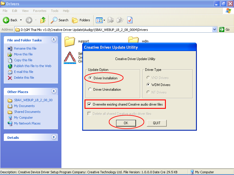Select the WDM Drivers radio button
This screenshot has width=234, height=175.
[148, 85]
